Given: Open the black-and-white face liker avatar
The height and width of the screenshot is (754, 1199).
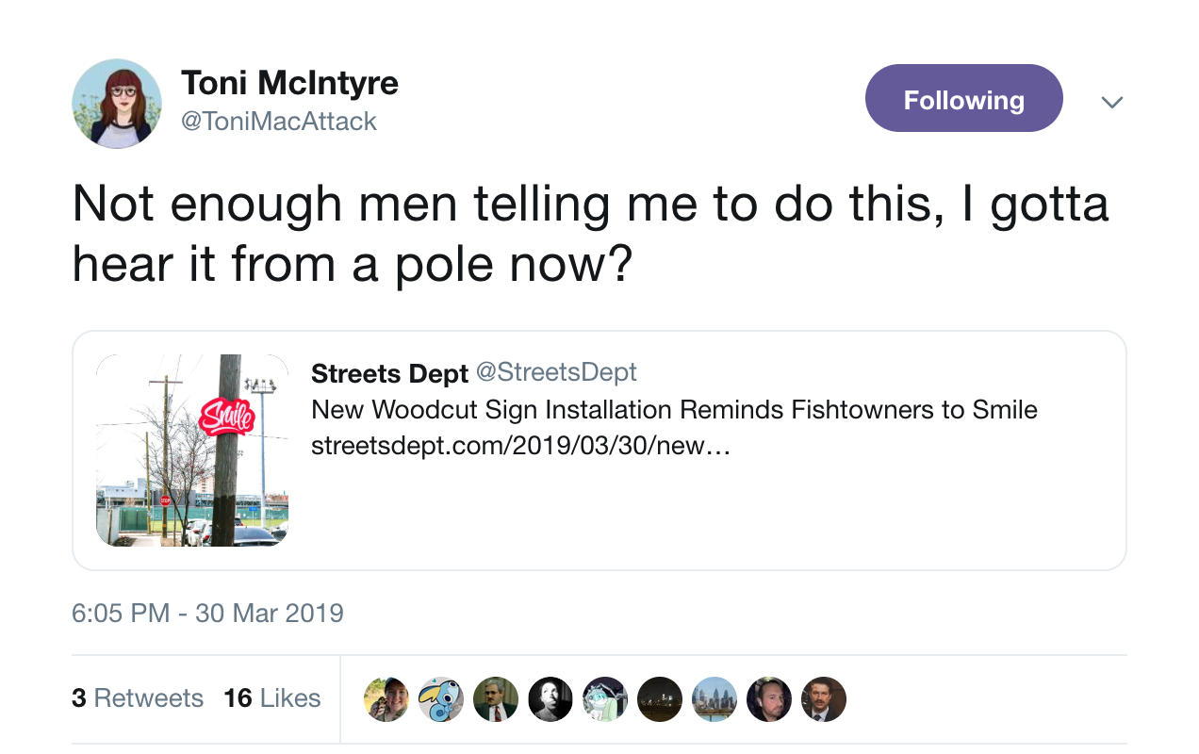Looking at the screenshot, I should click(x=550, y=699).
